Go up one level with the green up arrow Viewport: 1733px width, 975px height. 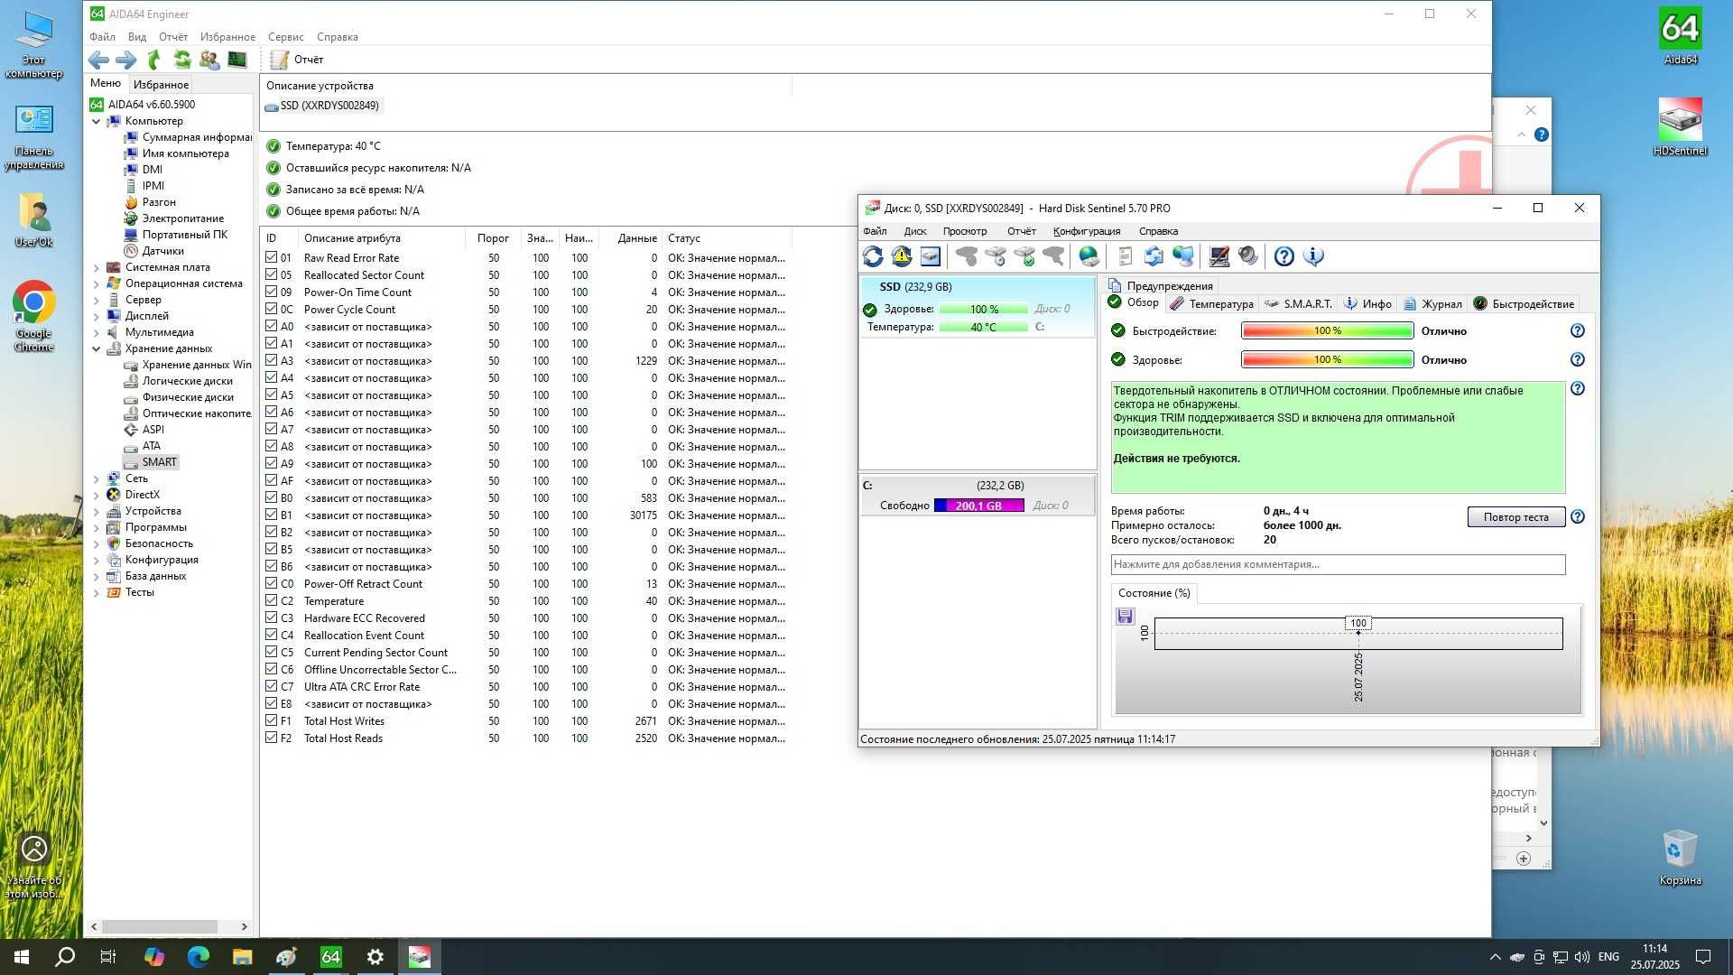pyautogui.click(x=154, y=60)
